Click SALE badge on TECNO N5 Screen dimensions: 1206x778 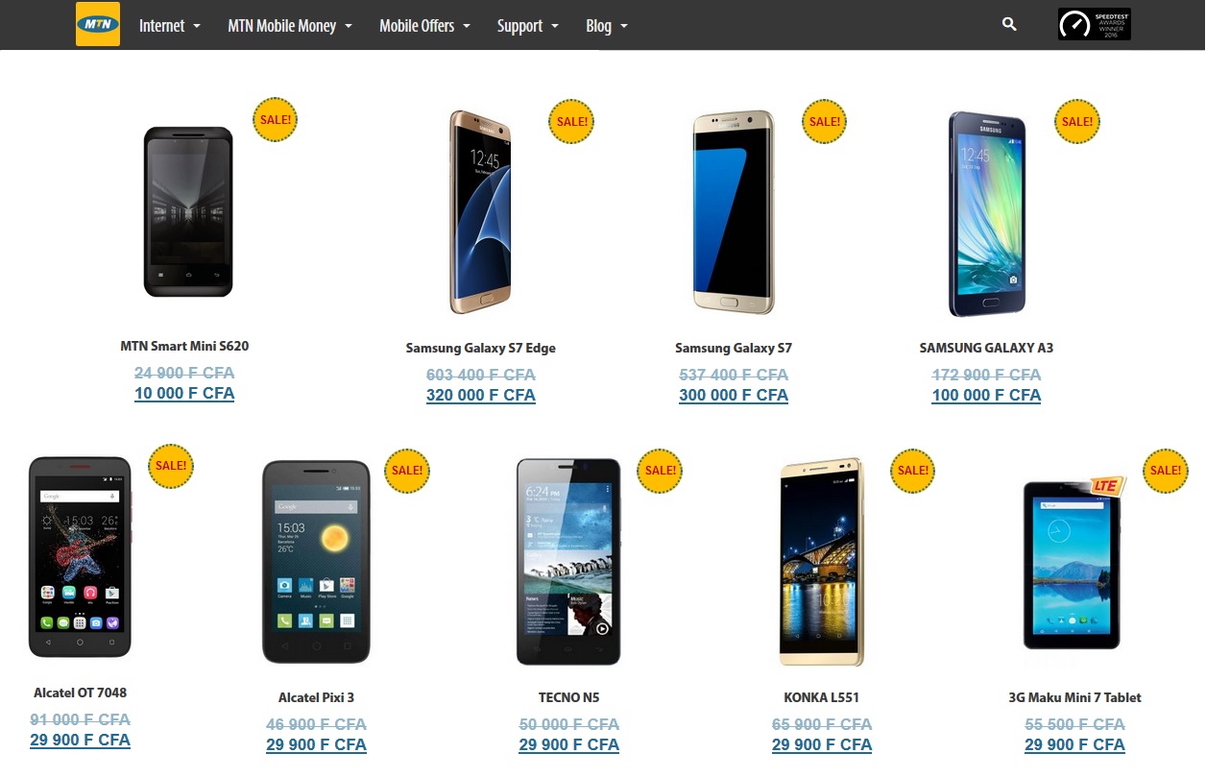[x=661, y=471]
